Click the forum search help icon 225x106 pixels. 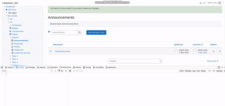point(49,32)
